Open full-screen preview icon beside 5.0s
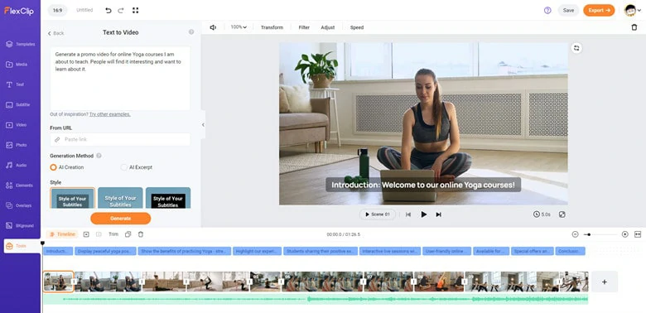 (562, 214)
